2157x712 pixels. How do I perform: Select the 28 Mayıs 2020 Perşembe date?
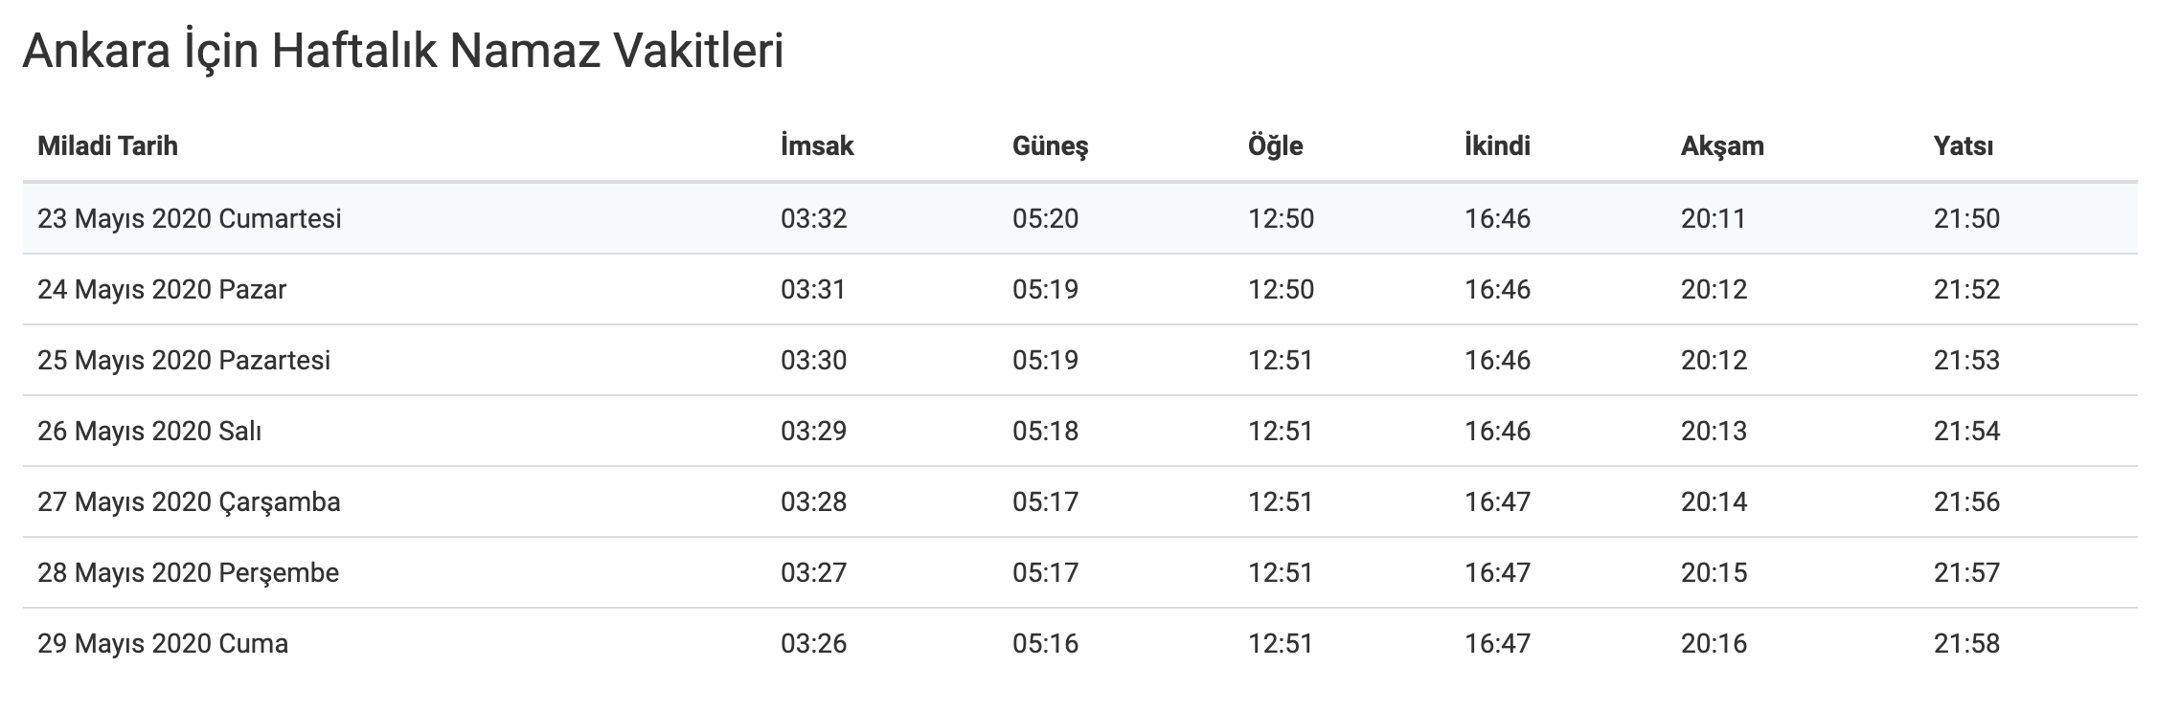coord(188,573)
